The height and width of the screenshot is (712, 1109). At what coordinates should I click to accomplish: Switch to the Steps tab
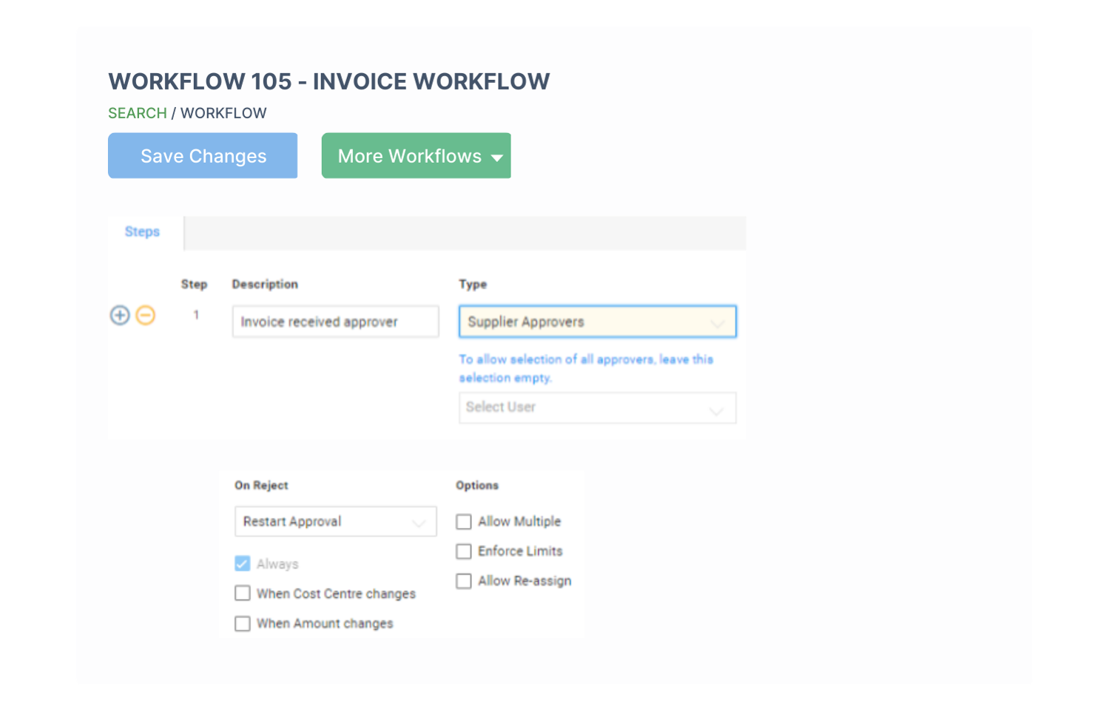point(142,232)
